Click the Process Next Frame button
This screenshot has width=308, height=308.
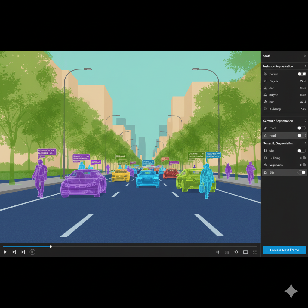(285, 250)
